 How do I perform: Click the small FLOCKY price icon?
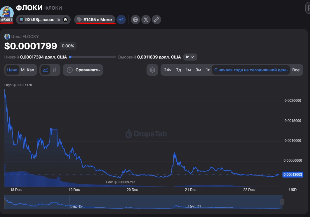7,37
